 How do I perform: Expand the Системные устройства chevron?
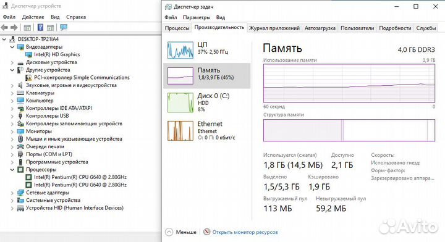coord(12,201)
